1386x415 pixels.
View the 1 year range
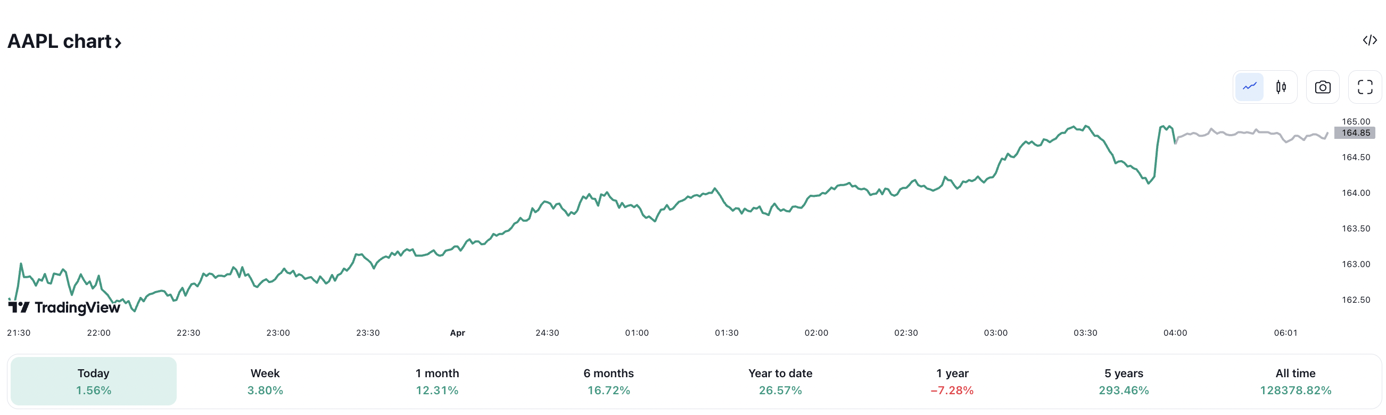952,381
